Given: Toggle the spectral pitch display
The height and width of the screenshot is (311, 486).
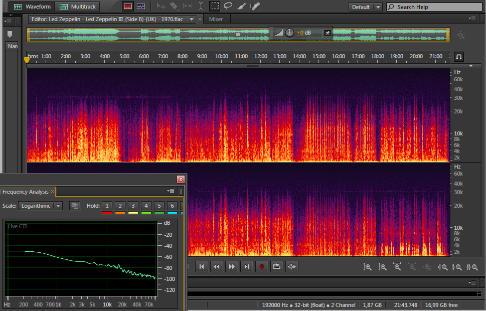Looking at the screenshot, I should (x=141, y=7).
